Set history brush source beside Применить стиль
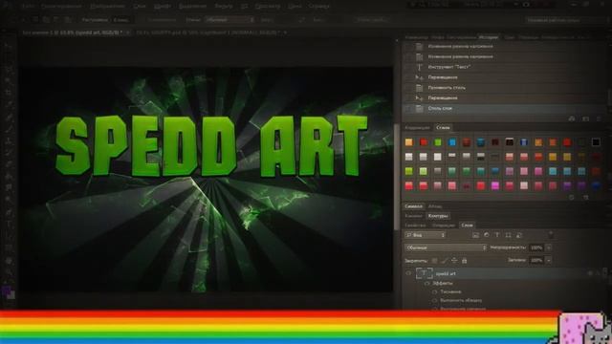This screenshot has height=344, width=612. coord(408,88)
